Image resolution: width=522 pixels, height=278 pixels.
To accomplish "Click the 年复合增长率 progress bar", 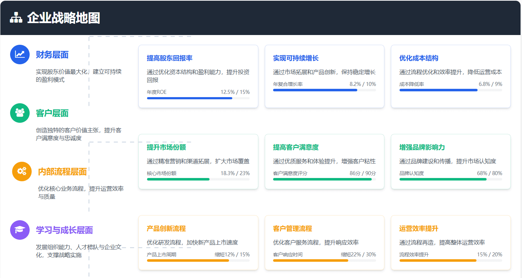I will pyautogui.click(x=324, y=90).
